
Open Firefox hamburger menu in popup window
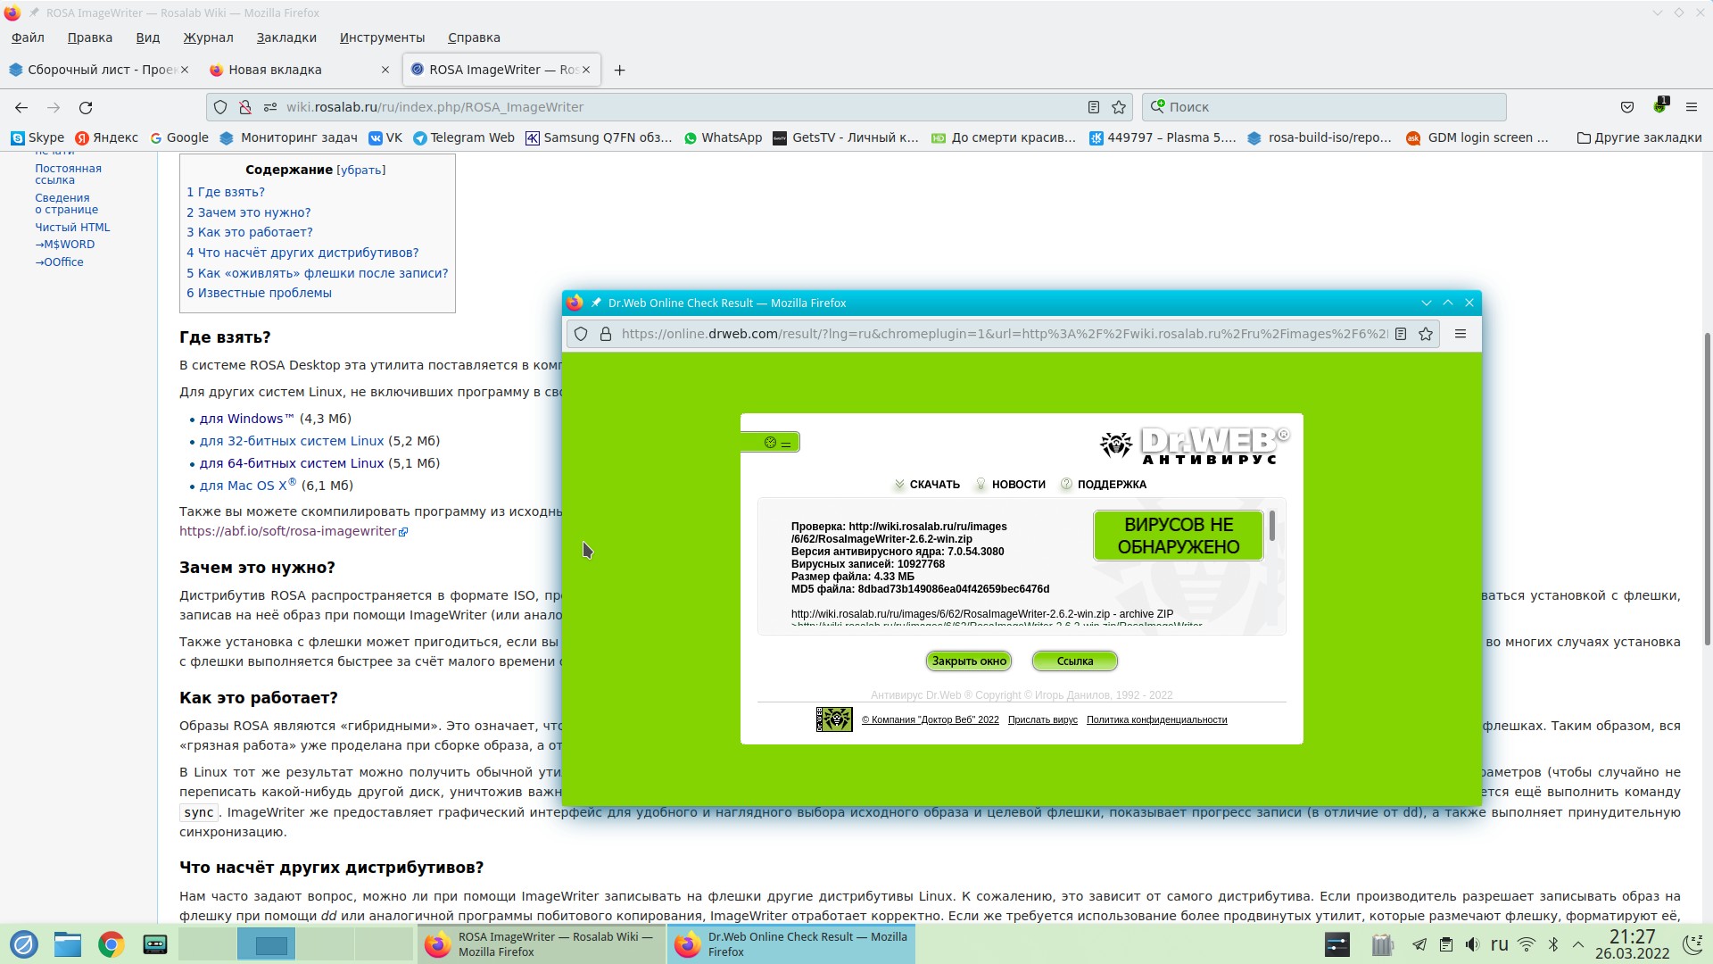(1461, 334)
